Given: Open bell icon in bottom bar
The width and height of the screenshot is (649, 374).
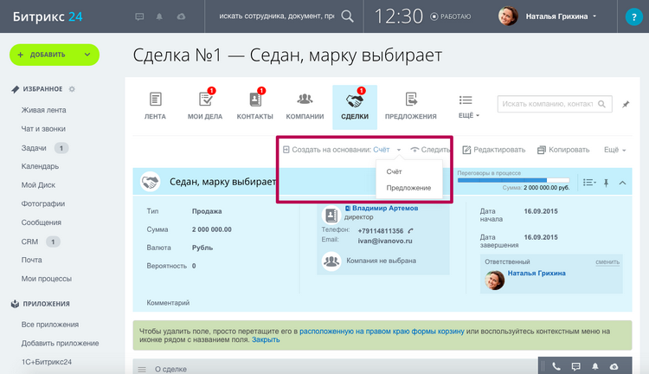Looking at the screenshot, I should 594,366.
